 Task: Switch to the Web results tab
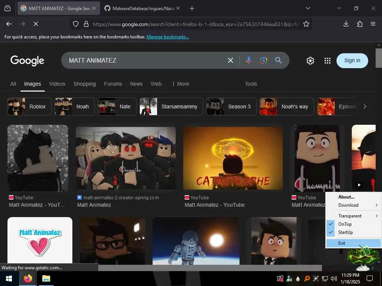click(x=156, y=84)
